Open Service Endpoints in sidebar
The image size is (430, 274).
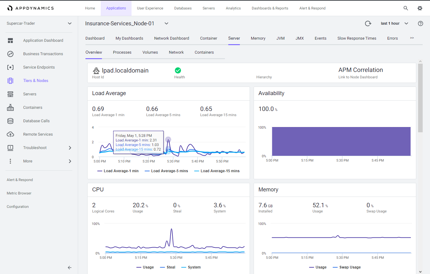39,67
